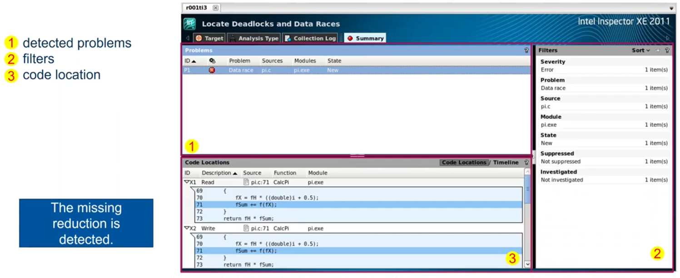Screen dimensions: 680x278
Task: Click source file icon for X2 Write
Action: [x=246, y=229]
